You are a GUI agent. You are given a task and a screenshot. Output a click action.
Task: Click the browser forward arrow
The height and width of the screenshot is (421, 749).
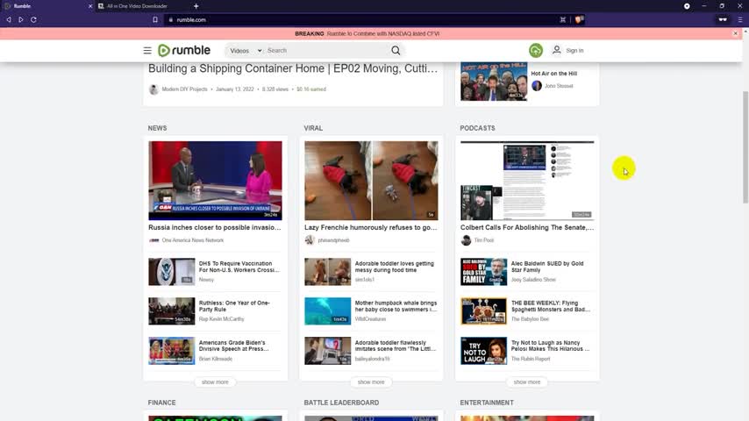point(20,19)
